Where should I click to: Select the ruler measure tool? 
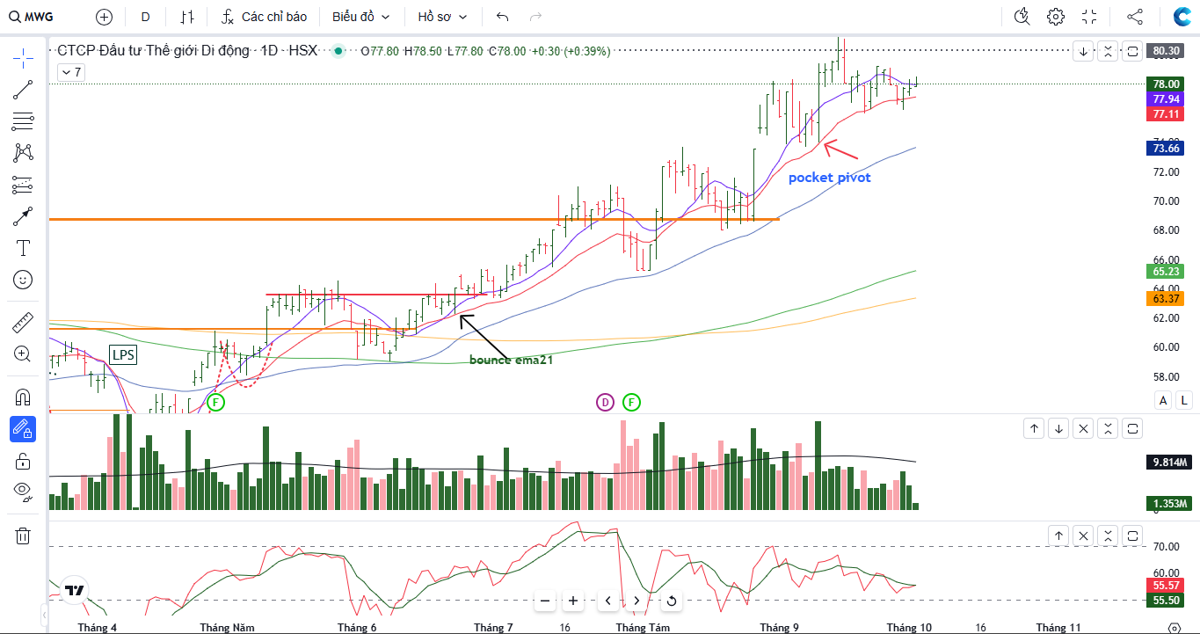[23, 323]
